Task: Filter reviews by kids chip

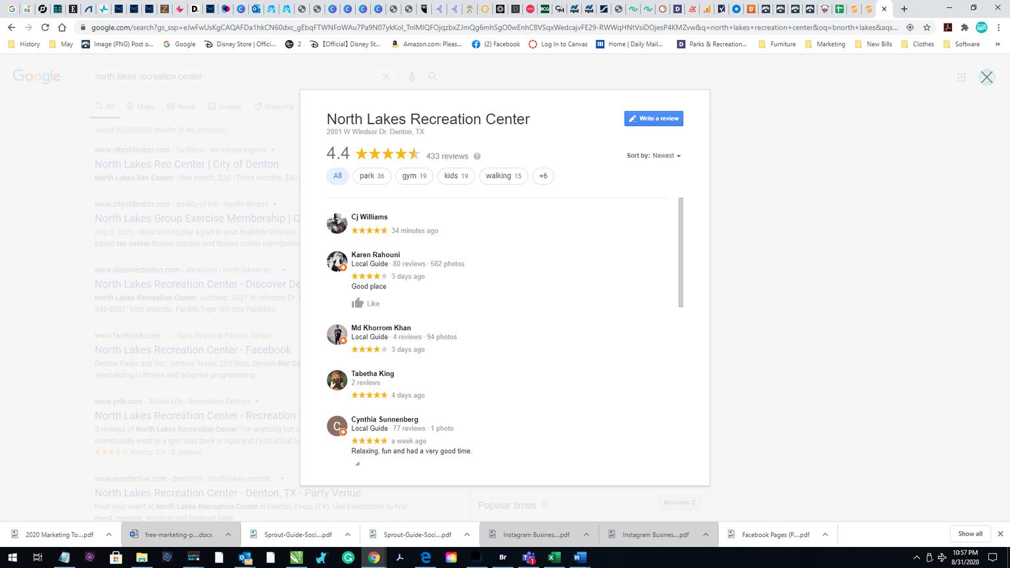Action: point(456,176)
